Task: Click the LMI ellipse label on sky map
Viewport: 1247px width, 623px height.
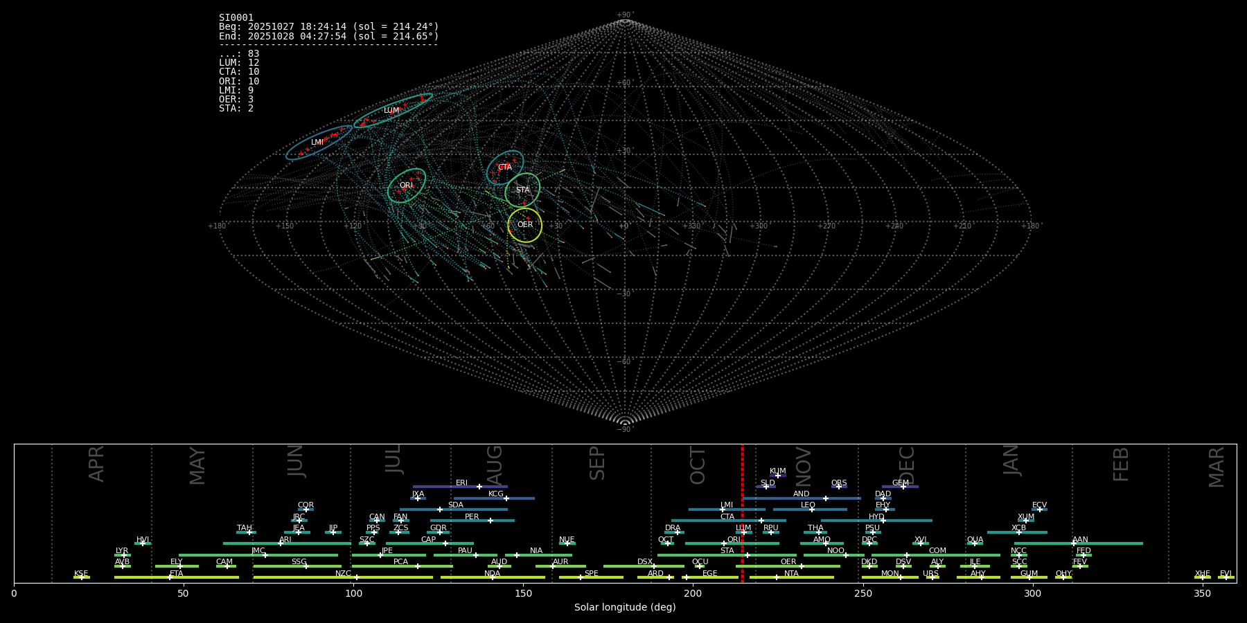Action: pos(317,143)
